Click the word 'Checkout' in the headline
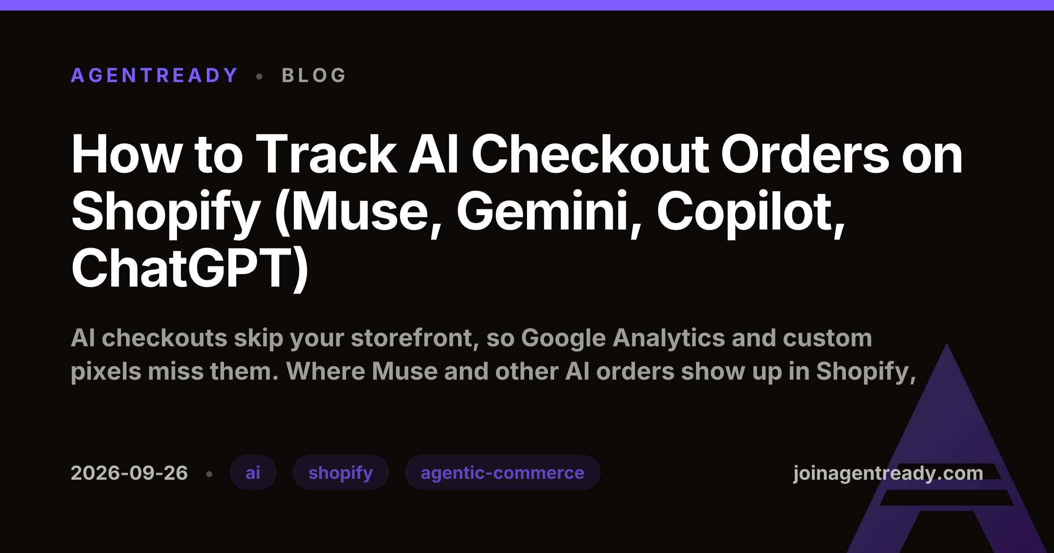Screen dimensions: 1054x553 click(590, 154)
